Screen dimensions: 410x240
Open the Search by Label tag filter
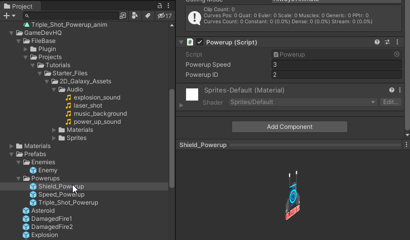click(148, 16)
